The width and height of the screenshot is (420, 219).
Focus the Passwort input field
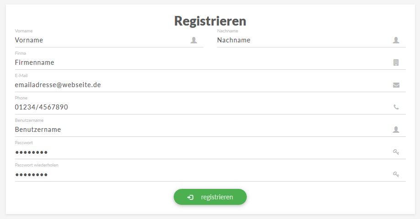(x=210, y=152)
